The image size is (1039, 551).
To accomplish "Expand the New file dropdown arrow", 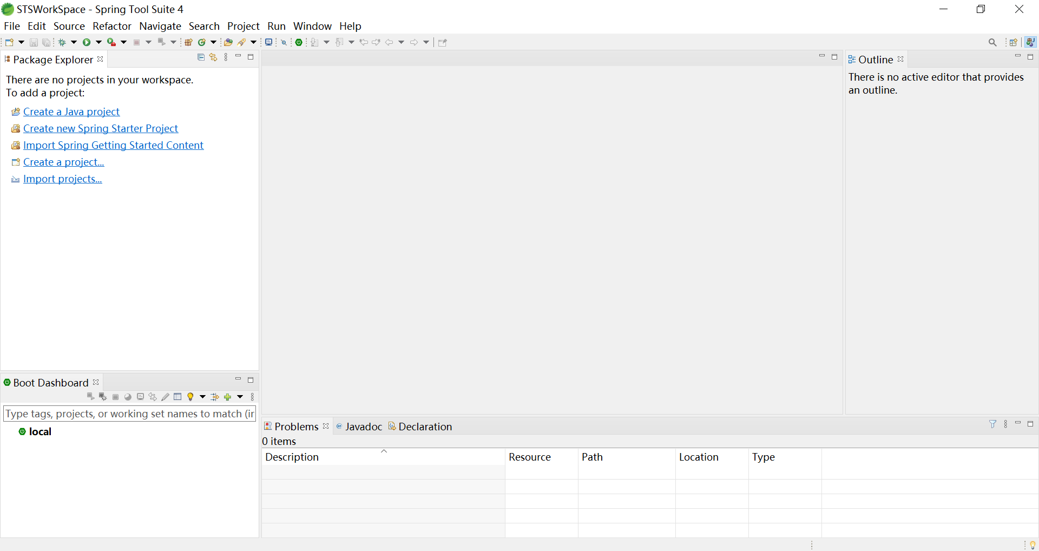I will click(x=22, y=42).
